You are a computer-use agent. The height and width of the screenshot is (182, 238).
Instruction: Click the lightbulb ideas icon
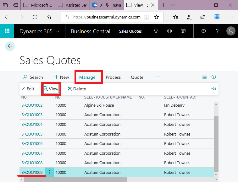pos(155,31)
